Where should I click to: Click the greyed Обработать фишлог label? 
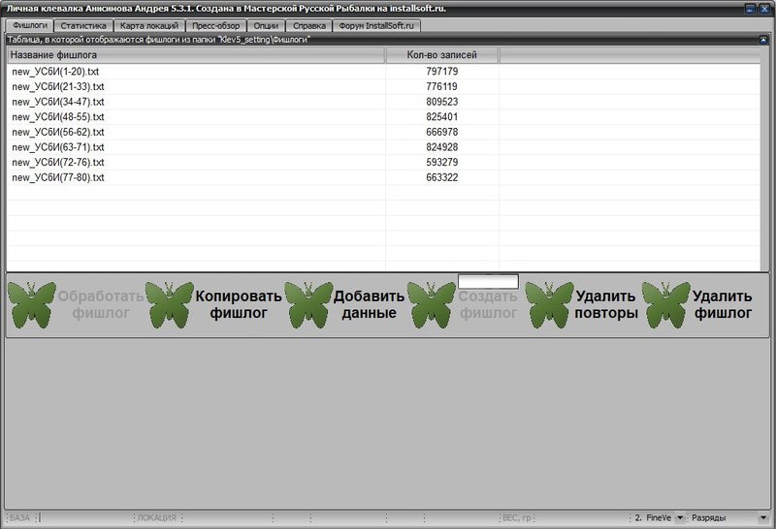[101, 304]
